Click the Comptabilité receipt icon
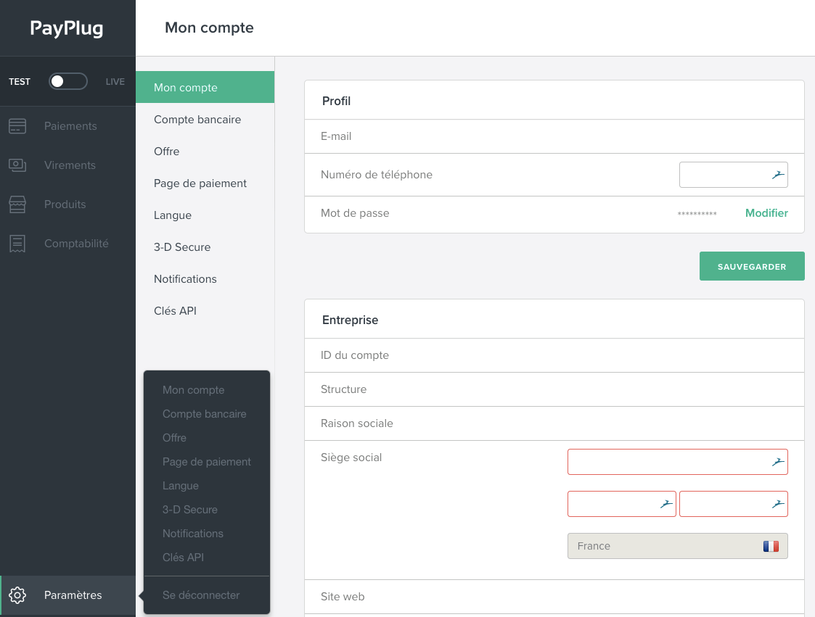815x617 pixels. click(17, 244)
